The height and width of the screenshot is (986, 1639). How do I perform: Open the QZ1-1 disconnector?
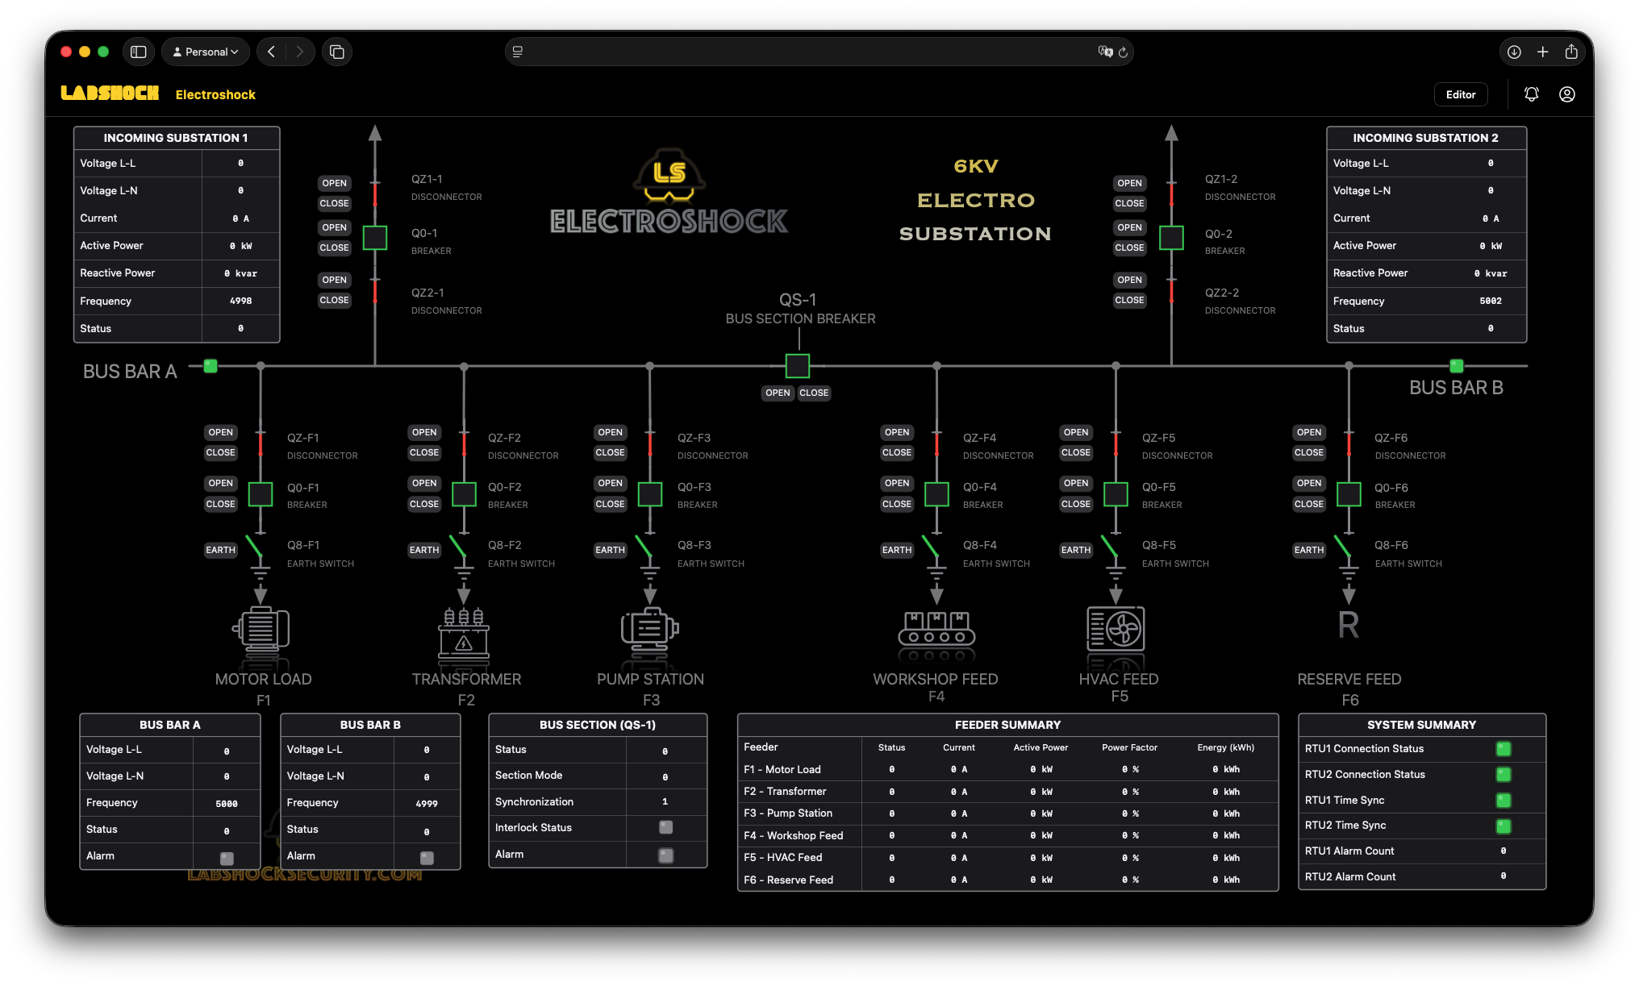(334, 183)
